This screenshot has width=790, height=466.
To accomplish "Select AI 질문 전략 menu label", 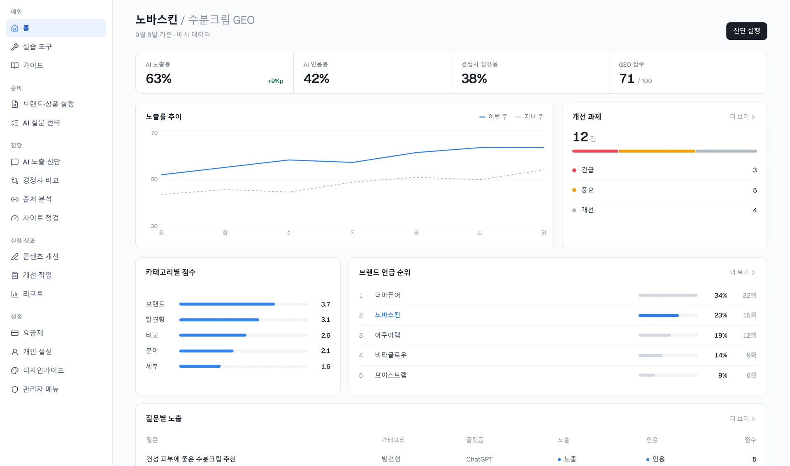I will [x=42, y=123].
